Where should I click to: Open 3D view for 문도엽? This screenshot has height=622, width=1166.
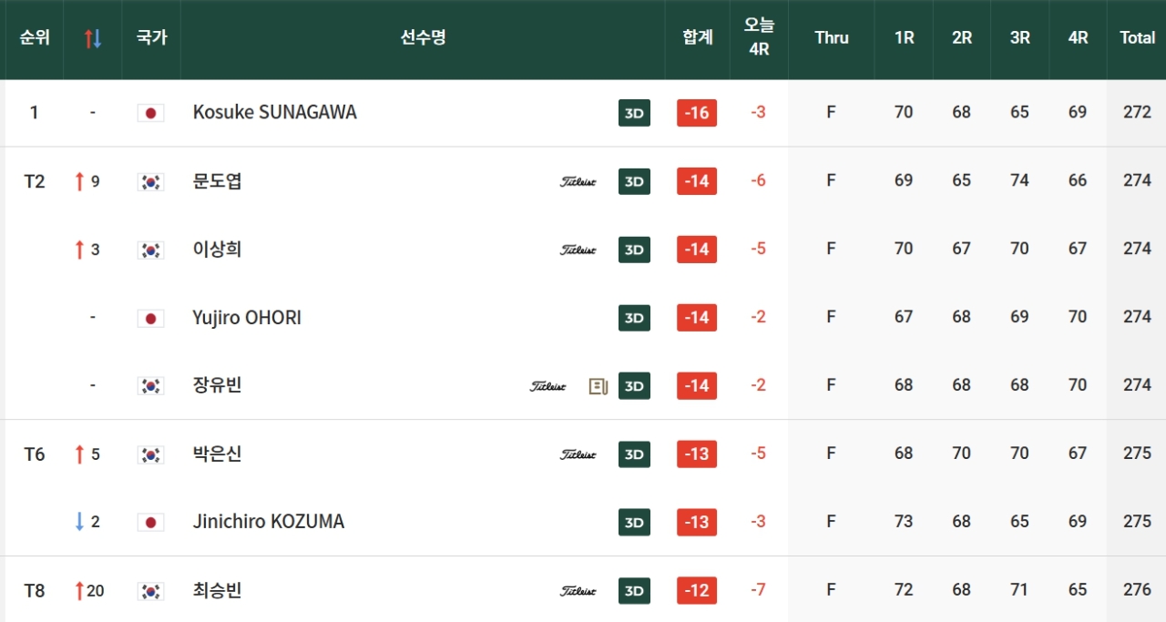(634, 181)
